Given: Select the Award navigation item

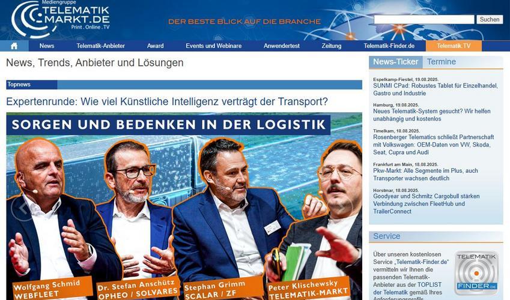Looking at the screenshot, I should [x=155, y=46].
